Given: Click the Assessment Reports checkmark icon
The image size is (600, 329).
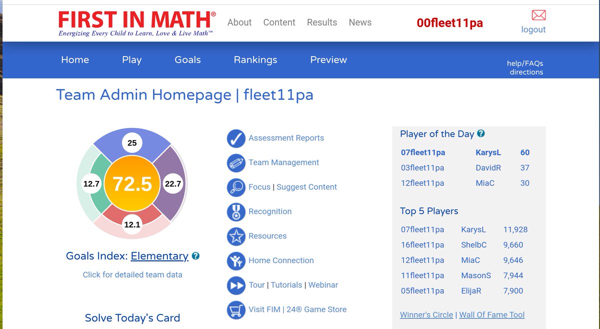Looking at the screenshot, I should click(x=236, y=138).
